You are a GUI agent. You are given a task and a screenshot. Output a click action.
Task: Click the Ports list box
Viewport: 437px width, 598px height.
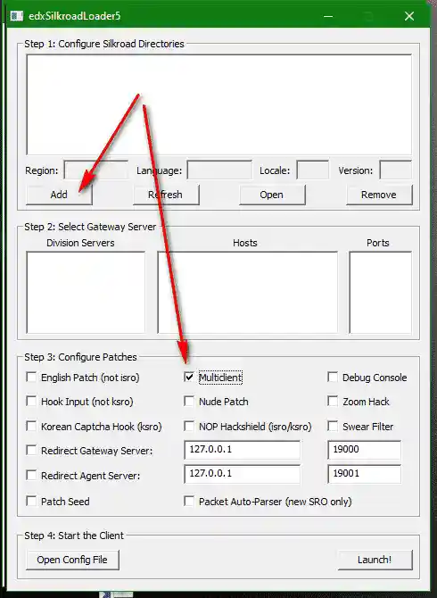[x=381, y=292]
